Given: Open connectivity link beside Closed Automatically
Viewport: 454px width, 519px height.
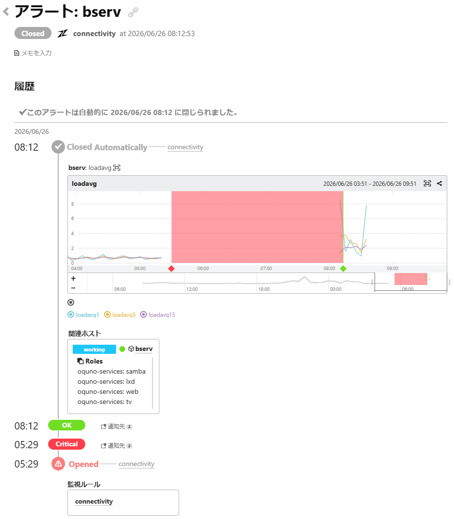Looking at the screenshot, I should [x=185, y=147].
